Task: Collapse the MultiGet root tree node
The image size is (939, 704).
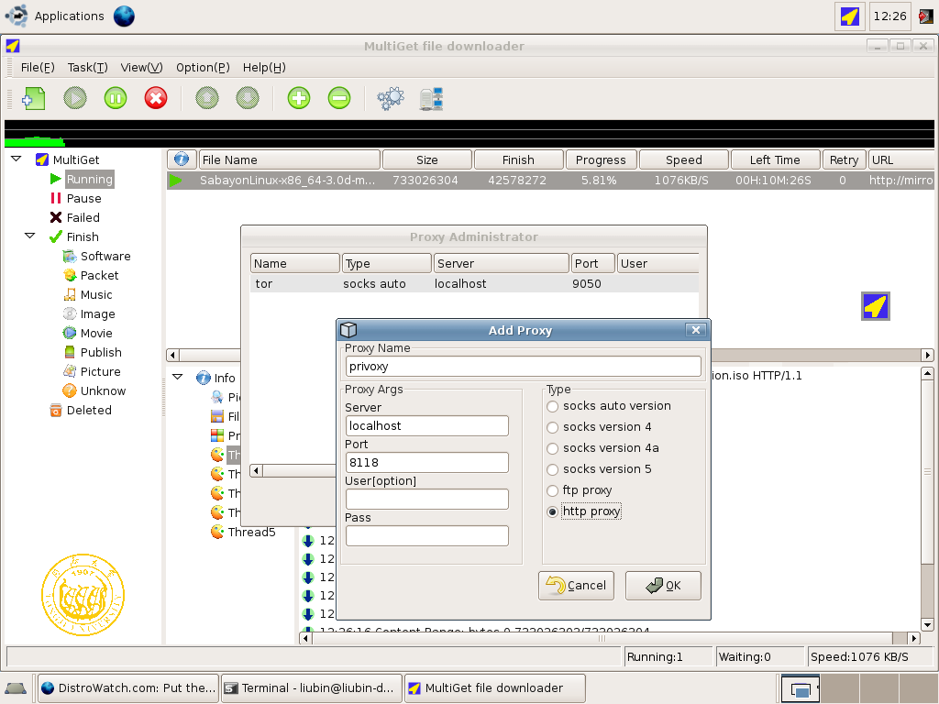Action: click(x=17, y=159)
